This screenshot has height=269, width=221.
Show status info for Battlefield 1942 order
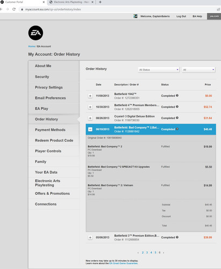point(177,95)
